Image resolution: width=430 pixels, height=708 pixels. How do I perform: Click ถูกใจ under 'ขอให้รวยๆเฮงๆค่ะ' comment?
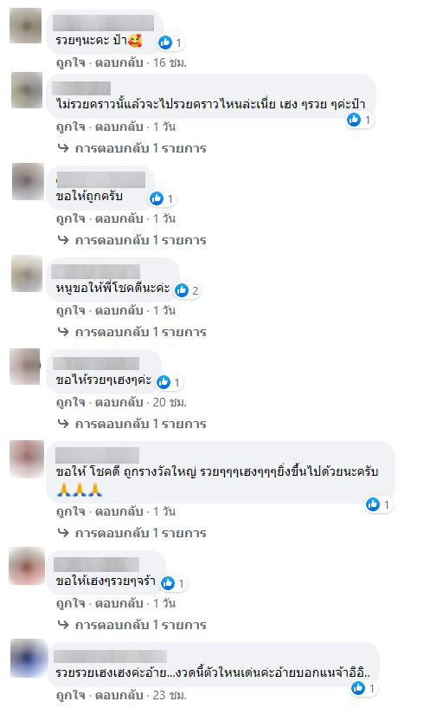point(70,402)
